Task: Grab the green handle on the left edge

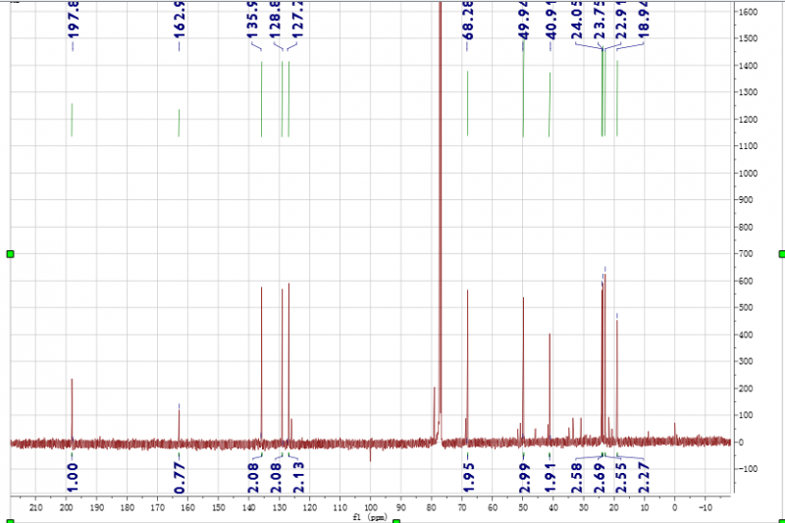Action: coord(10,254)
